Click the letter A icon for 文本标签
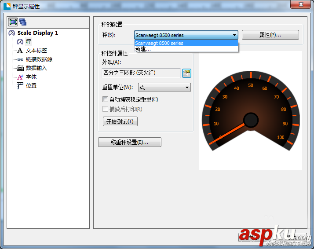Screen dimensions: 314x249 (20, 51)
